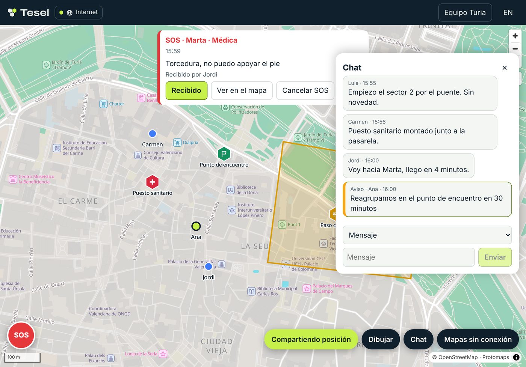Open Carmen's 15:56 chat message

pyautogui.click(x=420, y=132)
